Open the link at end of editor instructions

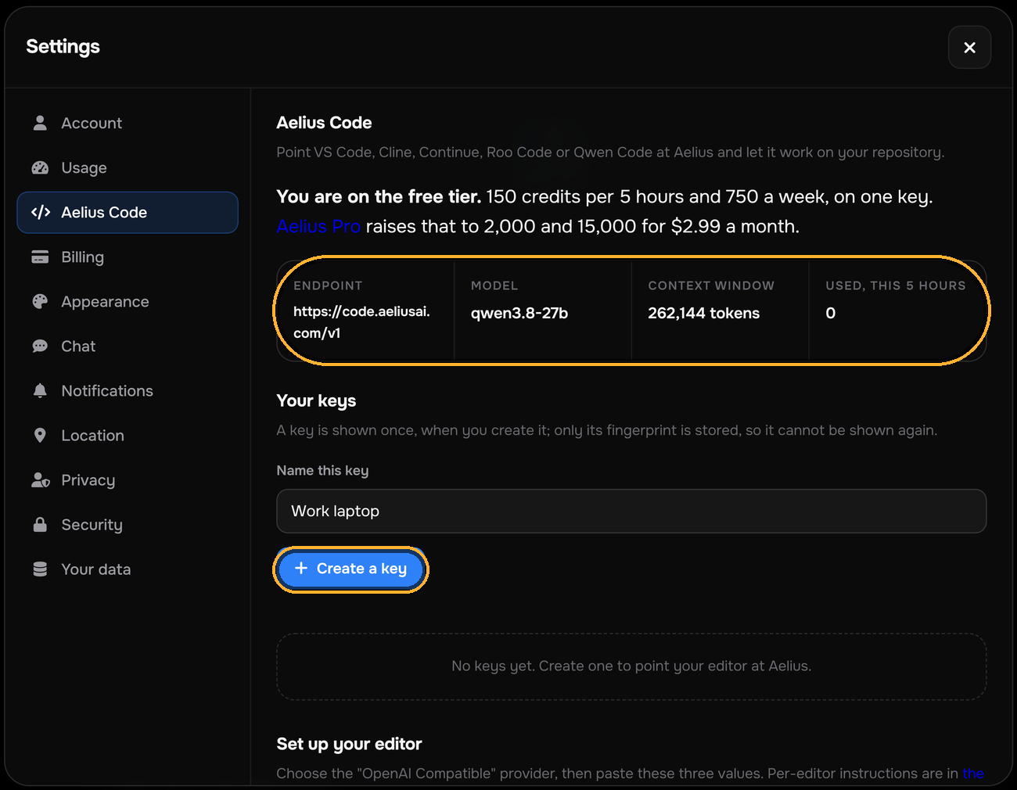[973, 773]
